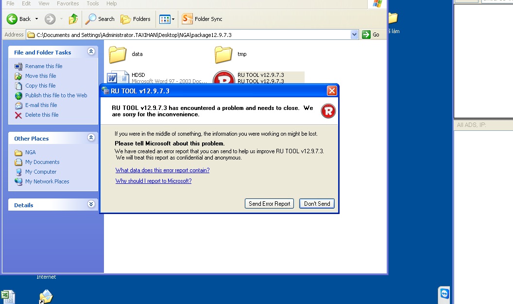Click the Excel shortcut on the desktop
This screenshot has height=304, width=513.
pos(7,297)
